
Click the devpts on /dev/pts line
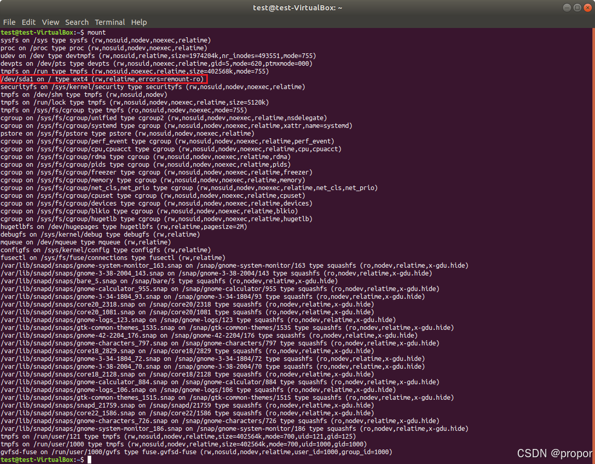pyautogui.click(x=157, y=64)
